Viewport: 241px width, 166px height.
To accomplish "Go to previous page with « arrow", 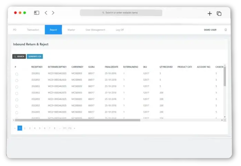I will [x=15, y=128].
